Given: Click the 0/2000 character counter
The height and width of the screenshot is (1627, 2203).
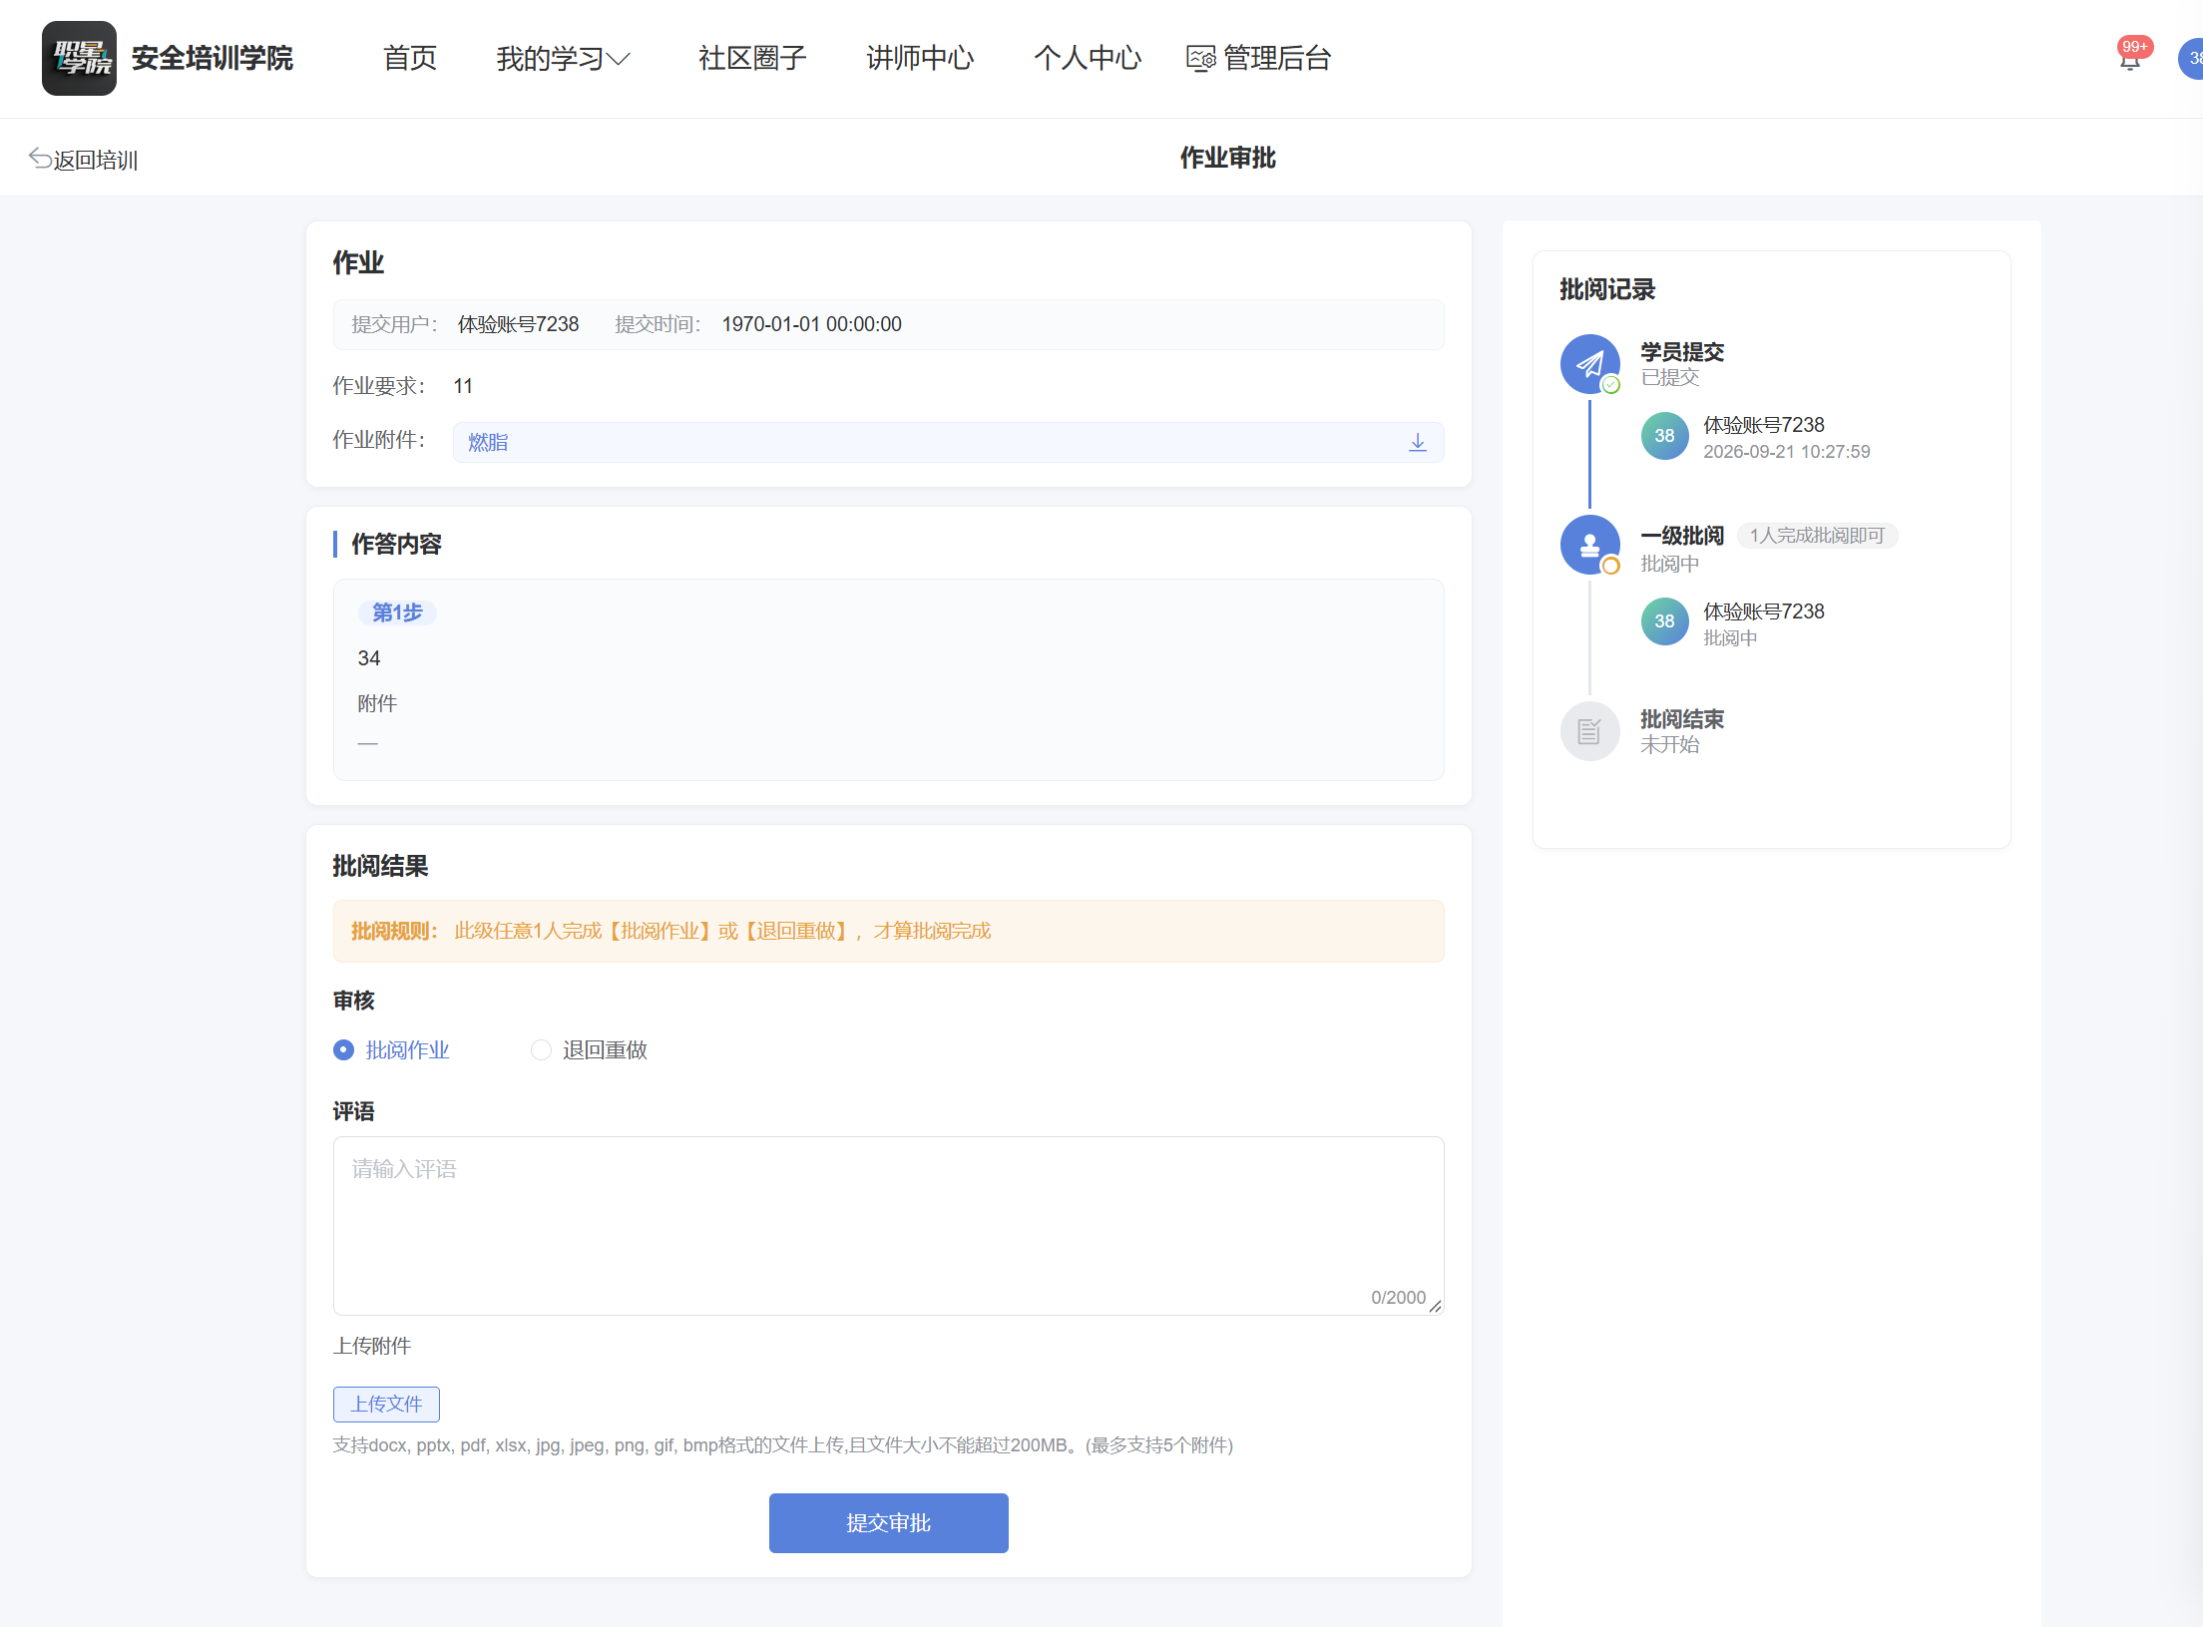Looking at the screenshot, I should [x=1398, y=1297].
